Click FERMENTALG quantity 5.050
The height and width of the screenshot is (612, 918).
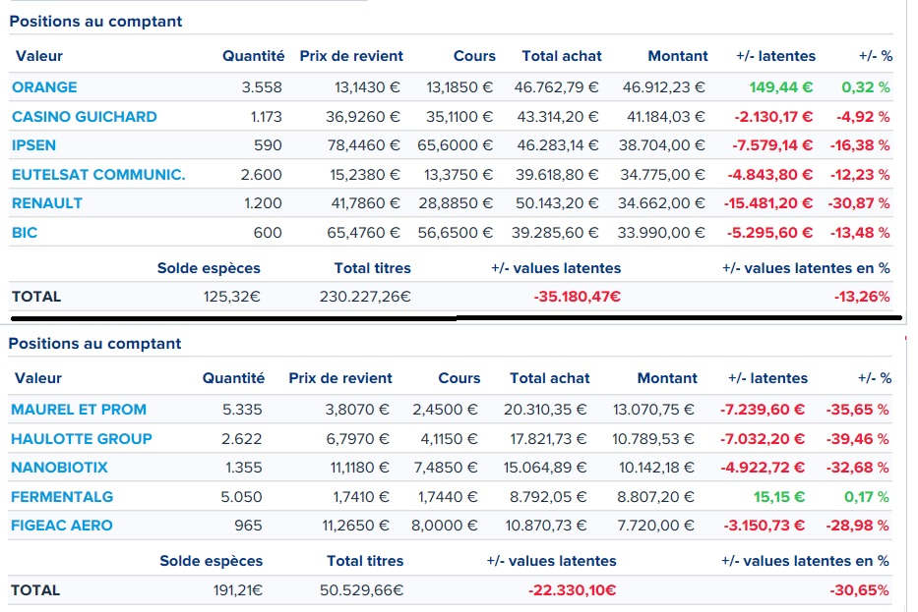[x=241, y=496]
